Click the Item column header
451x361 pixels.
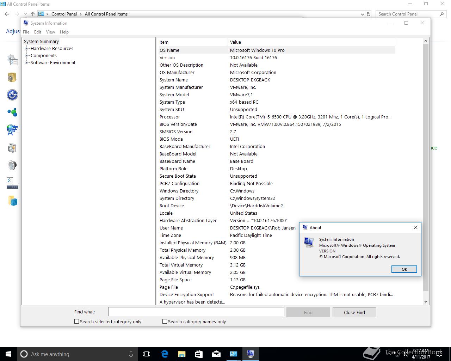point(192,42)
